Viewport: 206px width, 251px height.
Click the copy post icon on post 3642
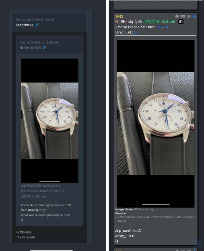tap(177, 16)
